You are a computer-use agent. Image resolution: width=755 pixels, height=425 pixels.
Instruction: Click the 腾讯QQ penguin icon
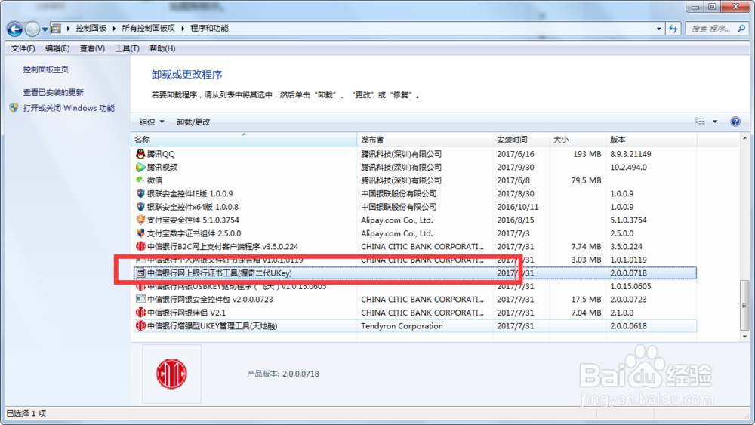pos(140,154)
